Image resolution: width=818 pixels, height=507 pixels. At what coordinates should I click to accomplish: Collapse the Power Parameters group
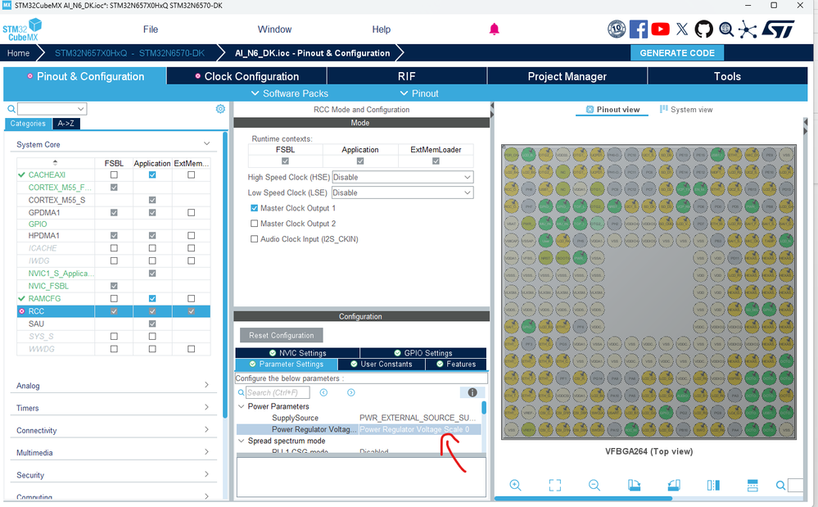pyautogui.click(x=241, y=406)
